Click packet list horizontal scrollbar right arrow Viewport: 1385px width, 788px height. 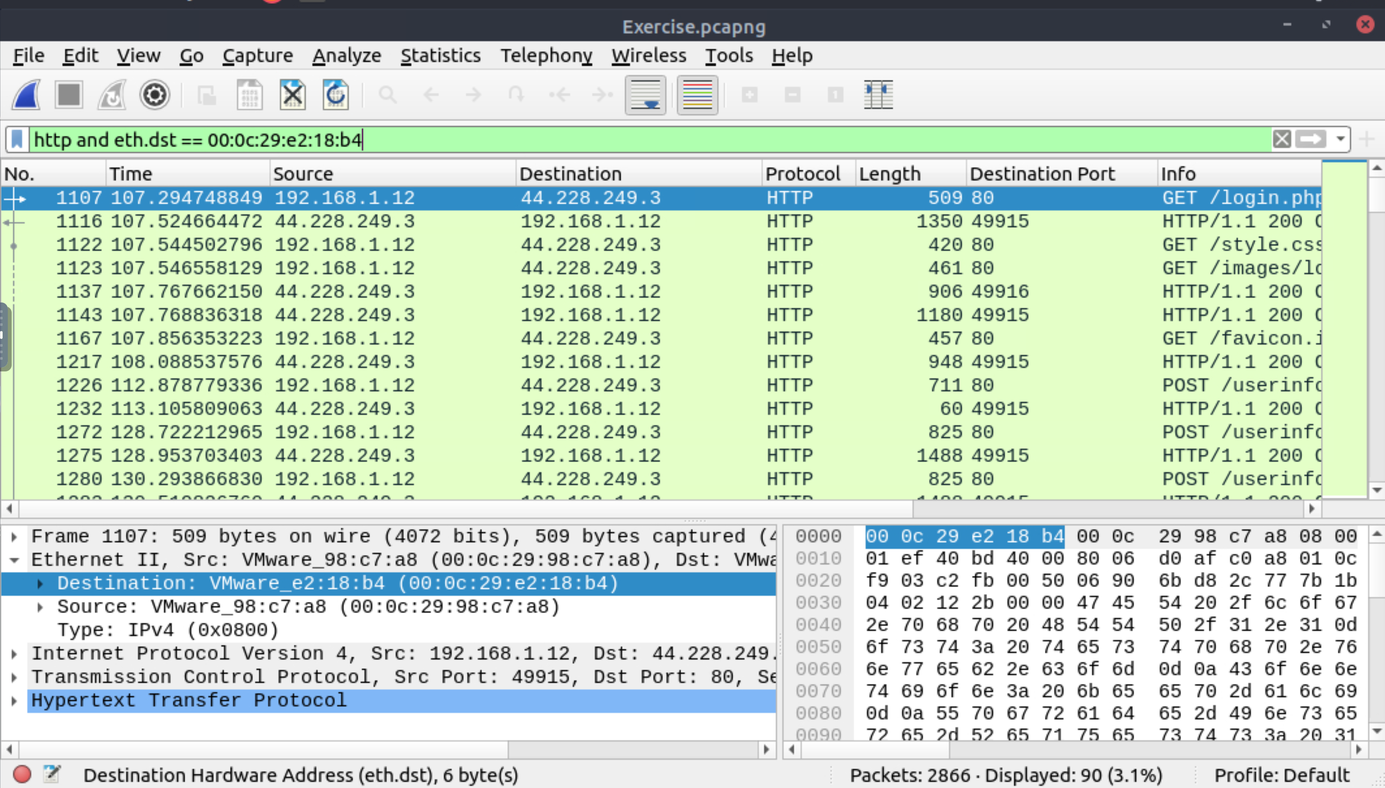(x=1311, y=509)
